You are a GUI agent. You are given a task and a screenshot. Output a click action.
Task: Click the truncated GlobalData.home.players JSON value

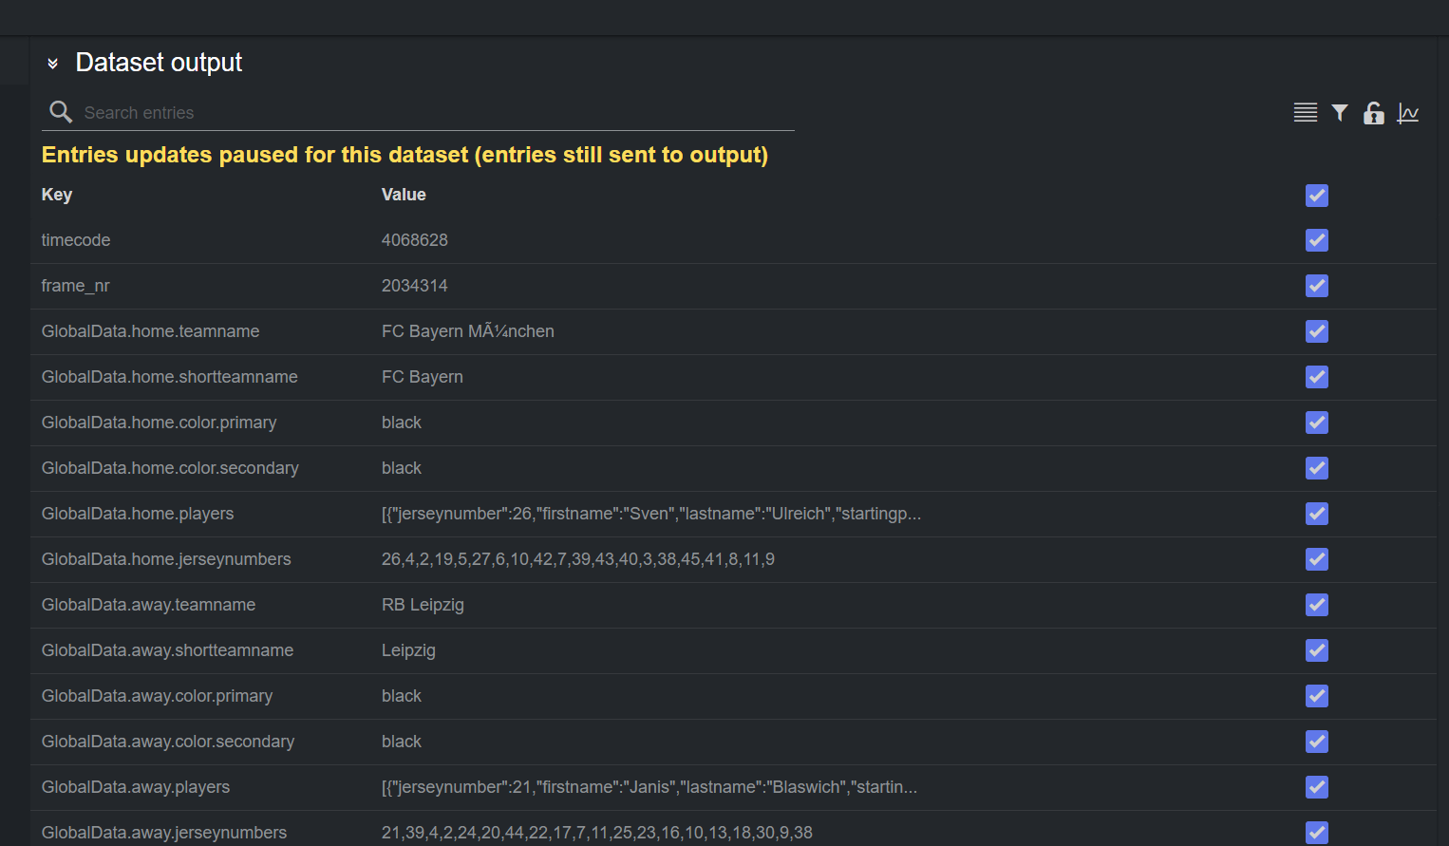[651, 514]
